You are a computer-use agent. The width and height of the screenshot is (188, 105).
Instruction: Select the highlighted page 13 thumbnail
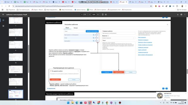pos(16,94)
